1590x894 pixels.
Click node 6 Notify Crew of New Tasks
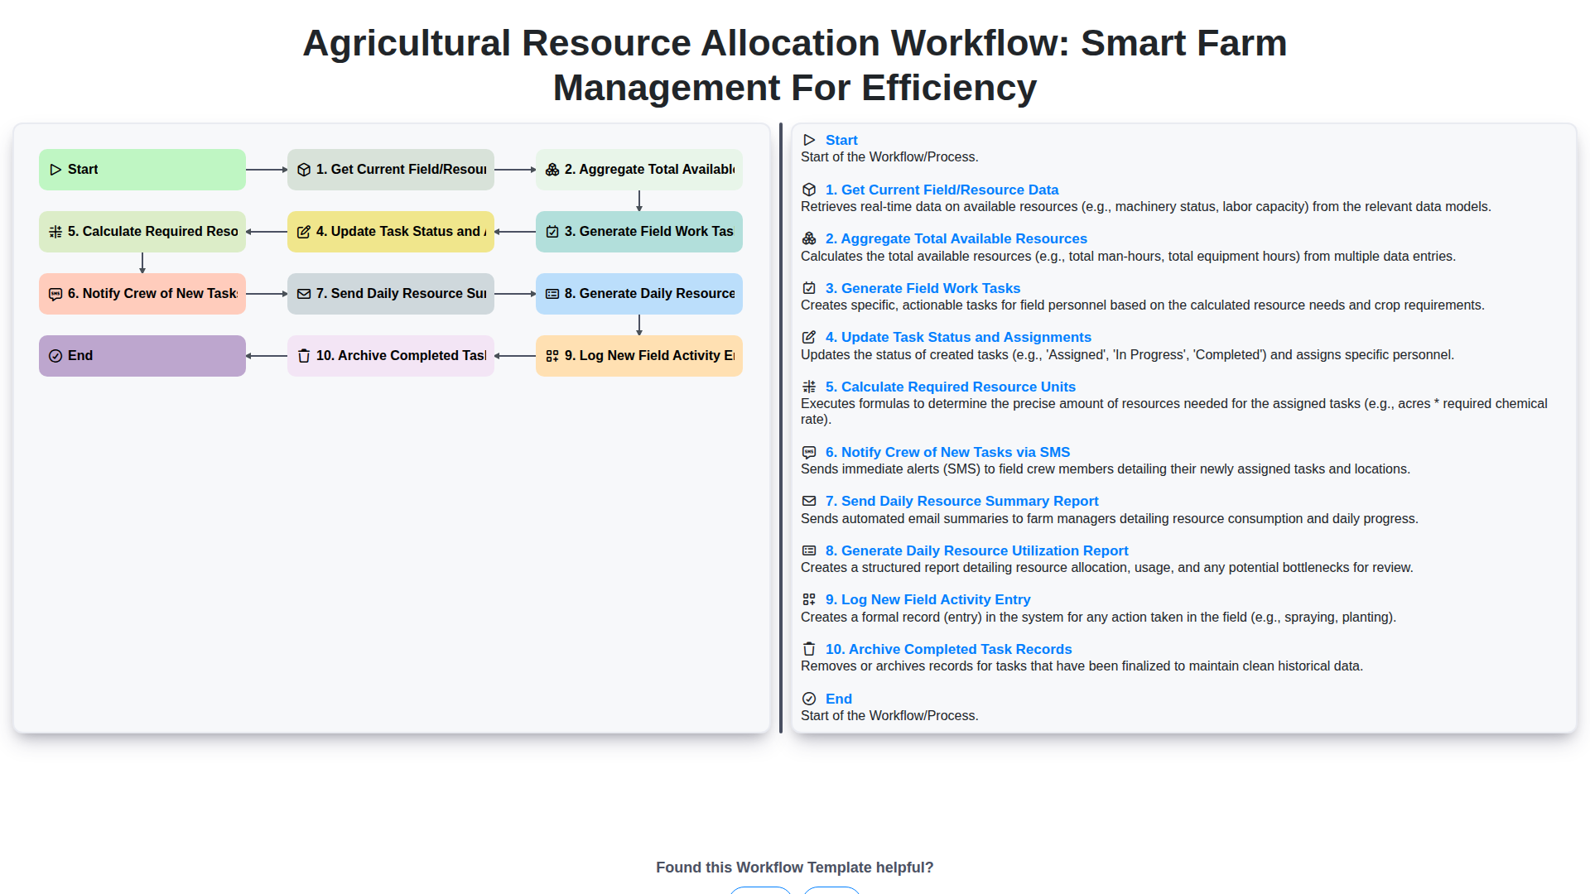tap(142, 294)
